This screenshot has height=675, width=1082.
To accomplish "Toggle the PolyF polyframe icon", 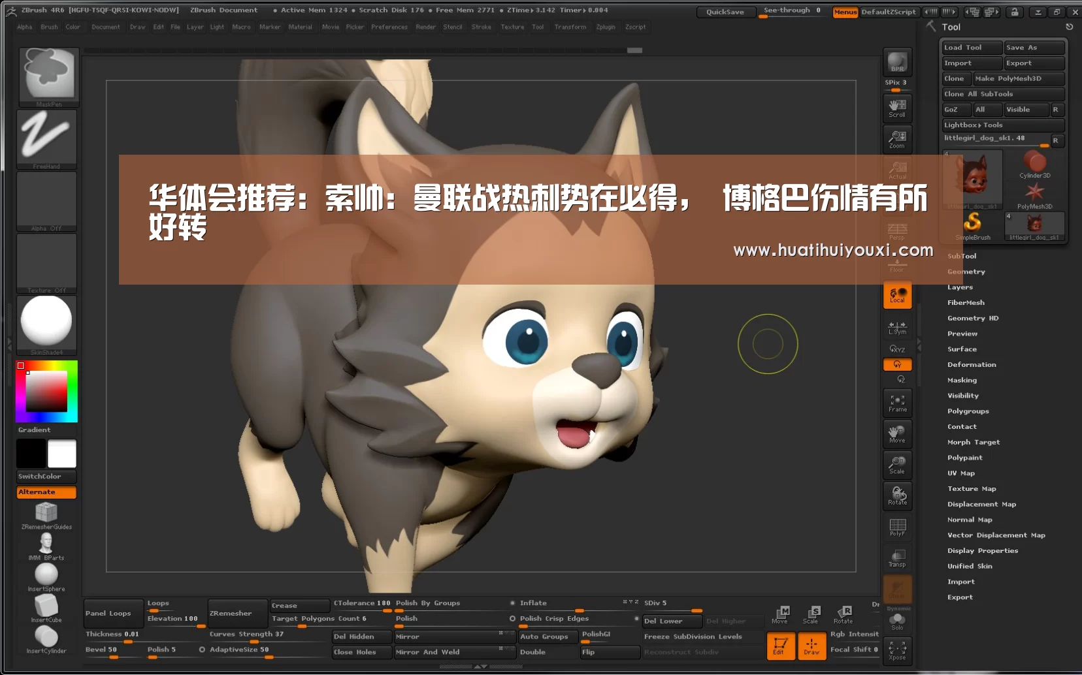I will click(897, 527).
